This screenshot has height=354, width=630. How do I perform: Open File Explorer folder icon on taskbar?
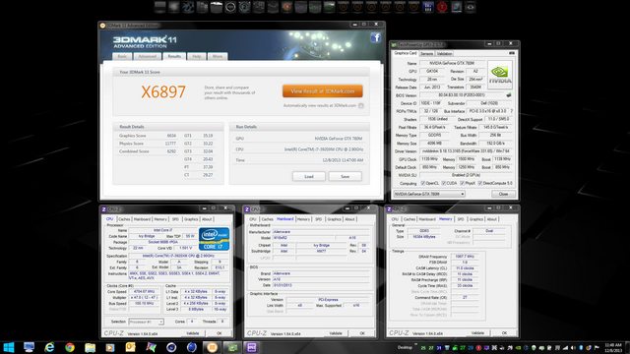pos(90,347)
